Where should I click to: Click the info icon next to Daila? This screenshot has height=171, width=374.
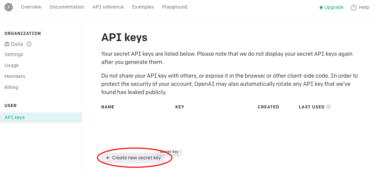(x=29, y=44)
